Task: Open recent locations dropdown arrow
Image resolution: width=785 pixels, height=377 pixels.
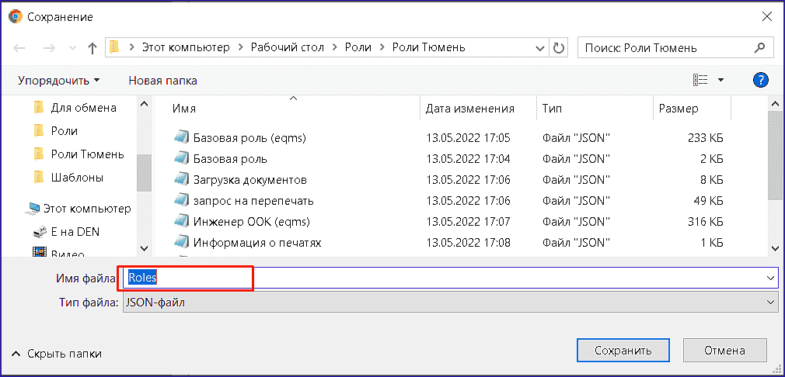Action: 72,48
